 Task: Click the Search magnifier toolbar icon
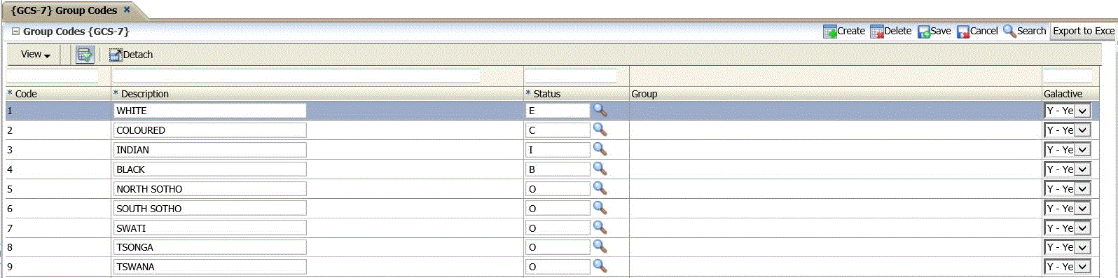point(1009,32)
